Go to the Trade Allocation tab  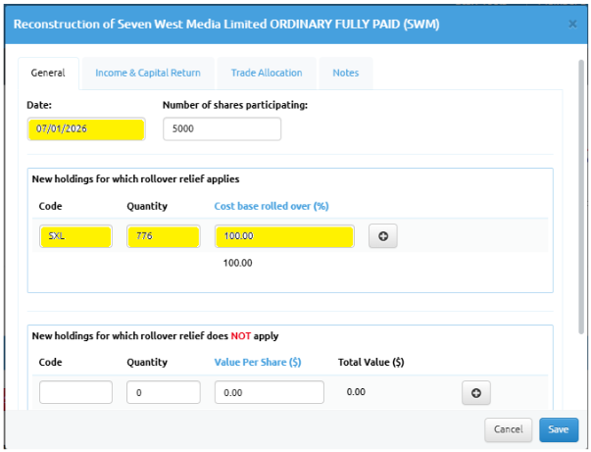pos(267,73)
